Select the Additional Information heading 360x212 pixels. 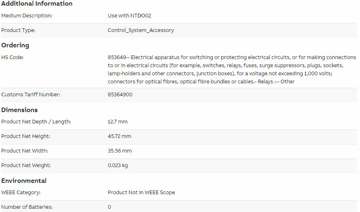point(37,4)
